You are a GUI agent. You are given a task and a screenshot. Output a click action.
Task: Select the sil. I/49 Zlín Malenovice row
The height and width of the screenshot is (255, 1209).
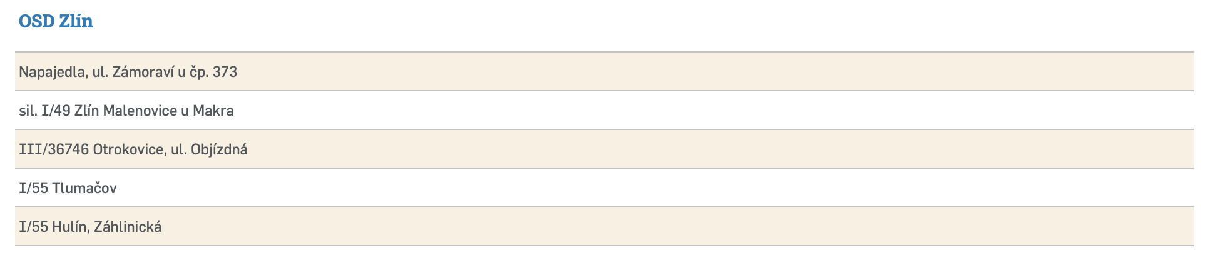coord(604,111)
